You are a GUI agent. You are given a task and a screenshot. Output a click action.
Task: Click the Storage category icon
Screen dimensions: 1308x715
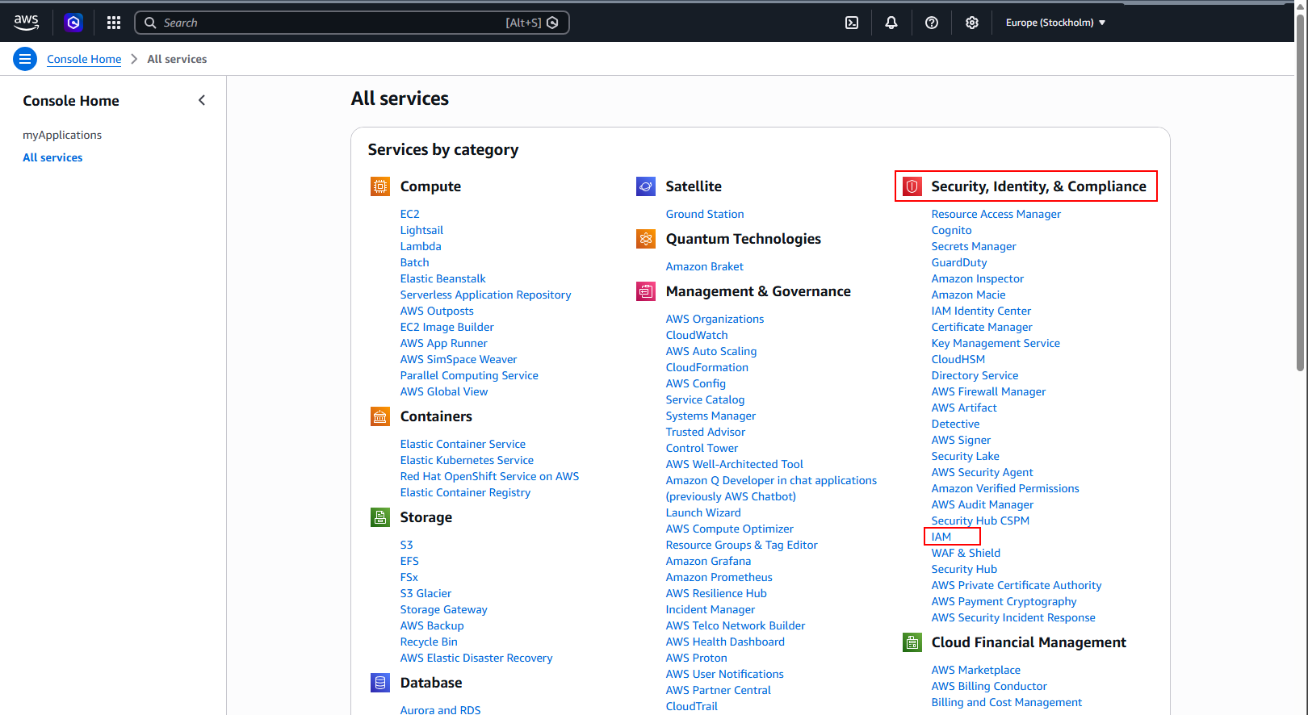(380, 517)
